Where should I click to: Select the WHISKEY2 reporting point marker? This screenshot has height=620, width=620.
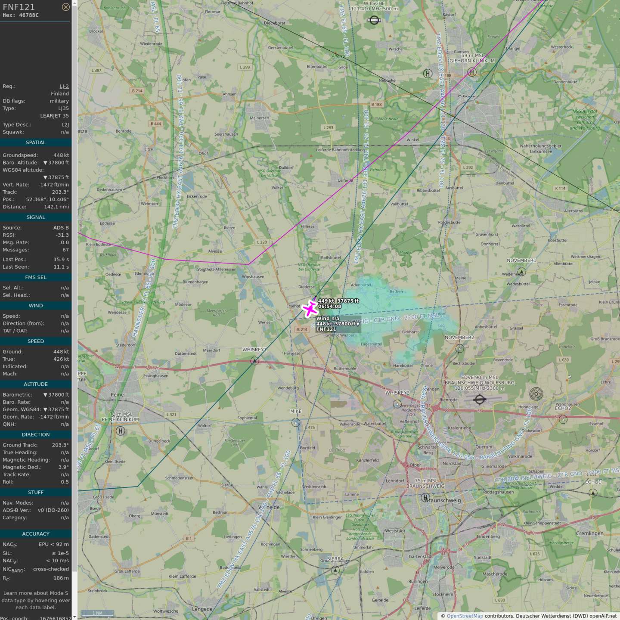pos(397,404)
